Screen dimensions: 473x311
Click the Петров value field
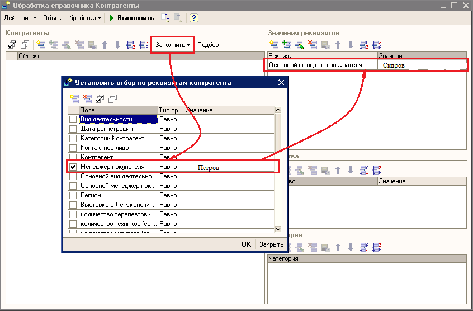(x=229, y=167)
